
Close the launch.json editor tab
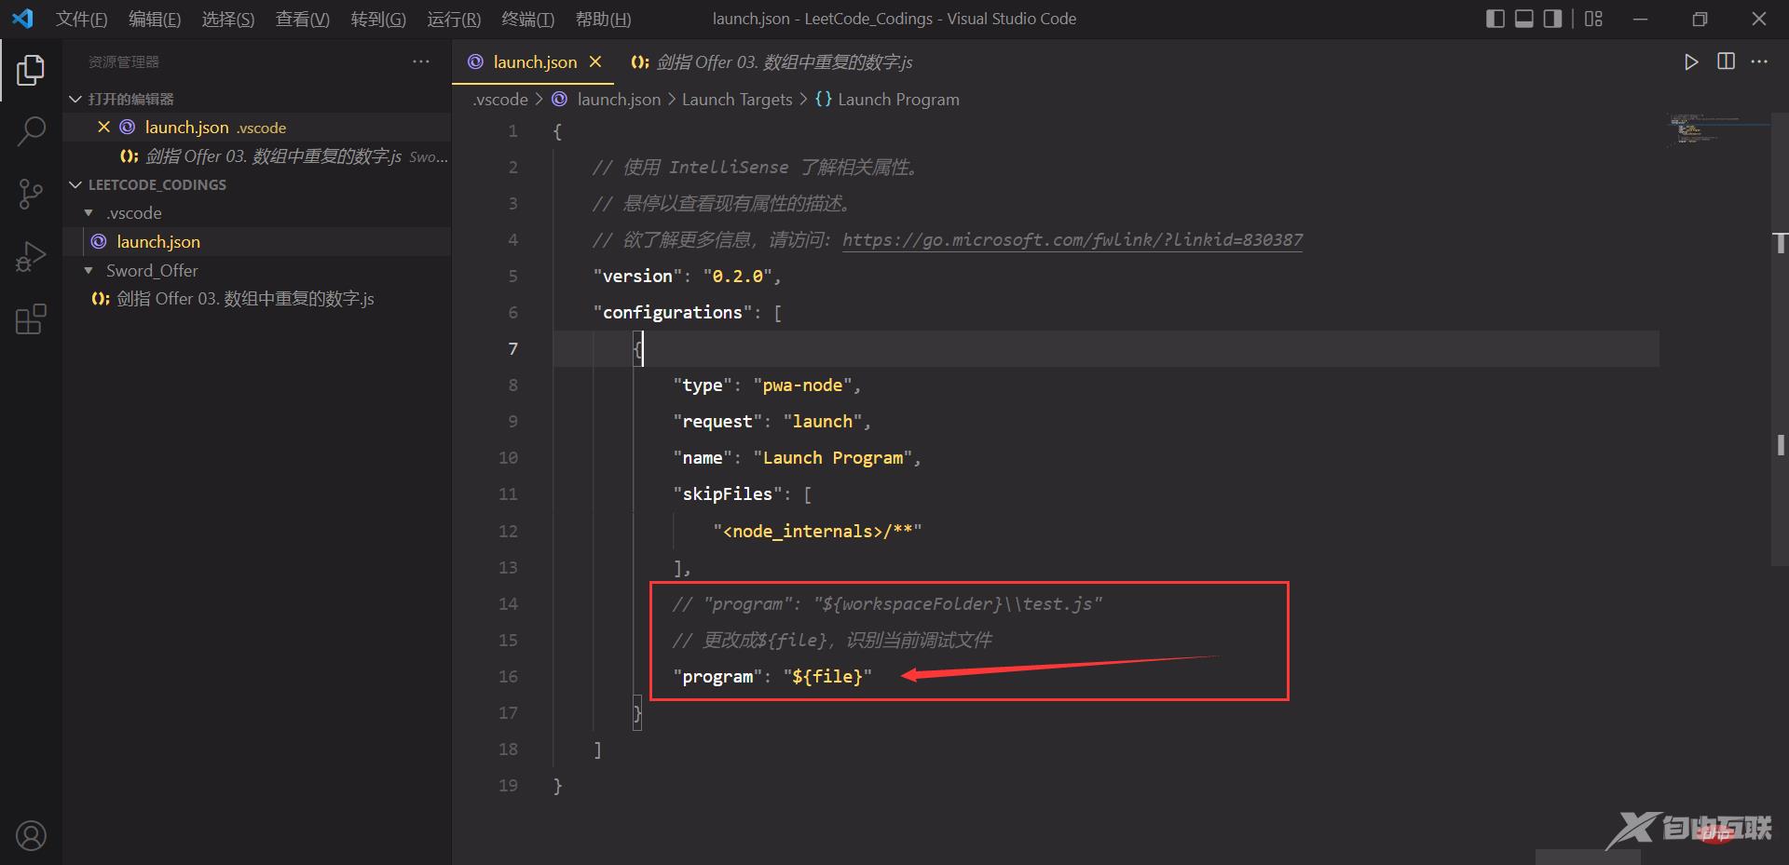click(595, 61)
